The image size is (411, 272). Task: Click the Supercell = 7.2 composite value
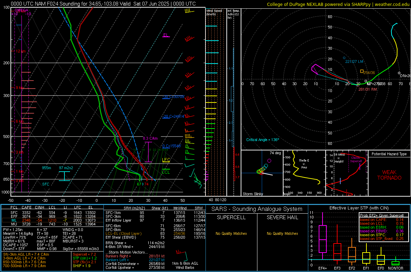(84, 254)
